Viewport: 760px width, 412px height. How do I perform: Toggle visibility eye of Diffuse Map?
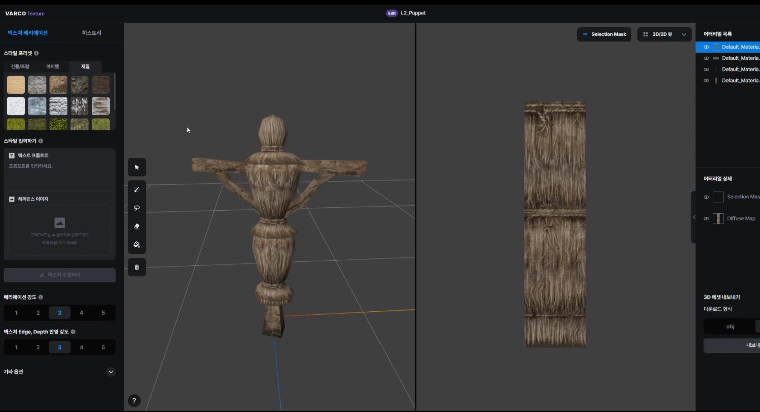click(706, 218)
